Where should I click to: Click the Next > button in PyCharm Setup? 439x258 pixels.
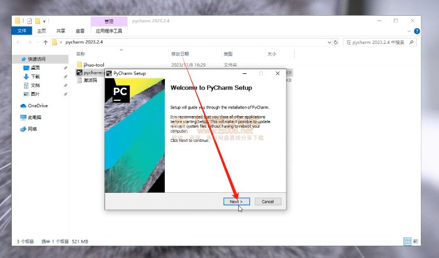[237, 202]
